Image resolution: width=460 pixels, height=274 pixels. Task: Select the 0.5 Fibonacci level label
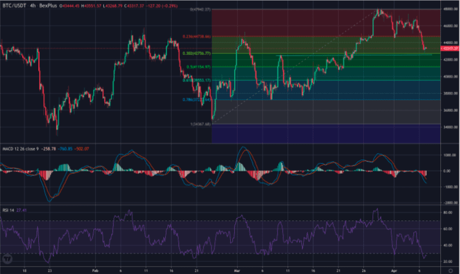[x=198, y=67]
